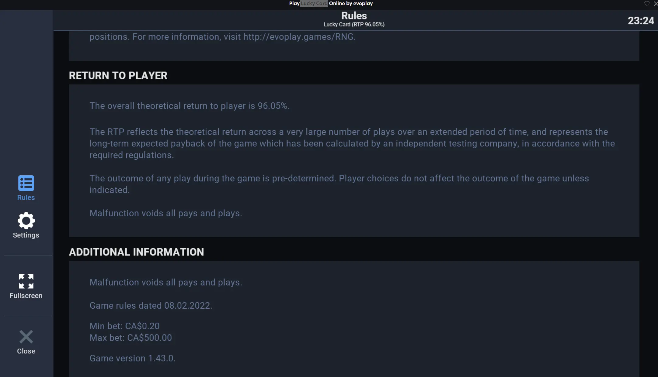Image resolution: width=658 pixels, height=377 pixels.
Task: Click the 23:24 clock display
Action: pyautogui.click(x=641, y=21)
